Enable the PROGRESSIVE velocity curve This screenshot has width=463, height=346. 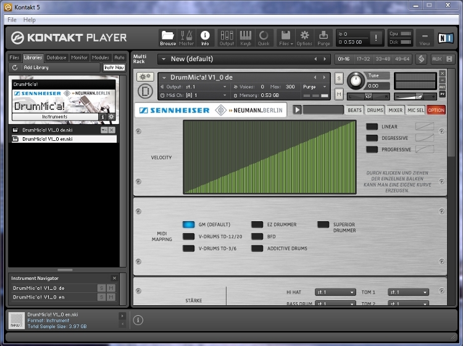point(372,150)
